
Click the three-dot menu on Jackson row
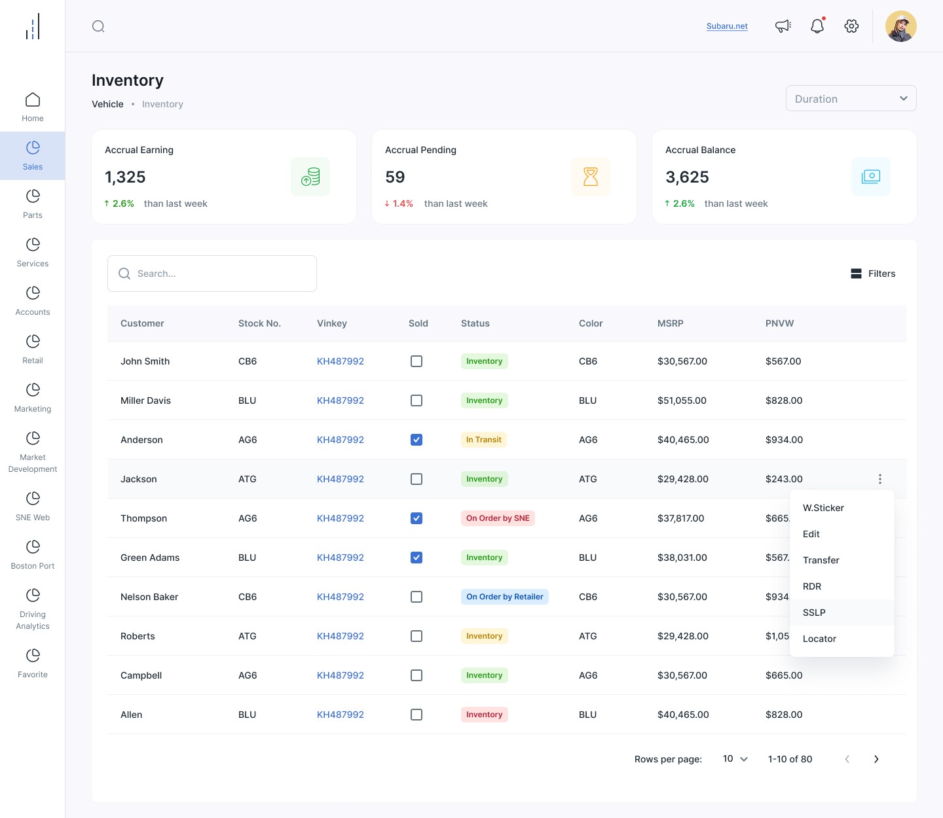pos(880,479)
